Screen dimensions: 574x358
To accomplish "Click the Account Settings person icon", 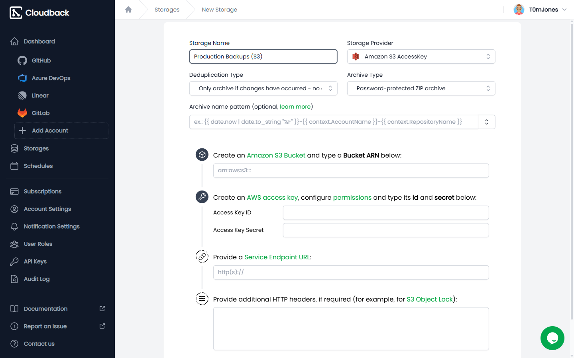I will [x=14, y=209].
